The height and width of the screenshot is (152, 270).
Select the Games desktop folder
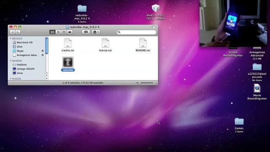pyautogui.click(x=239, y=121)
